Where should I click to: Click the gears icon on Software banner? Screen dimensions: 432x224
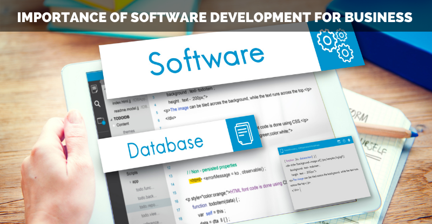click(x=335, y=45)
